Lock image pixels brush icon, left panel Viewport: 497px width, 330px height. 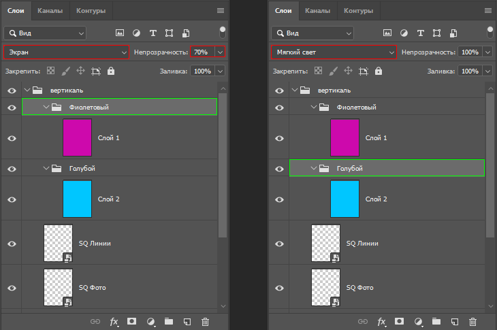pyautogui.click(x=65, y=71)
